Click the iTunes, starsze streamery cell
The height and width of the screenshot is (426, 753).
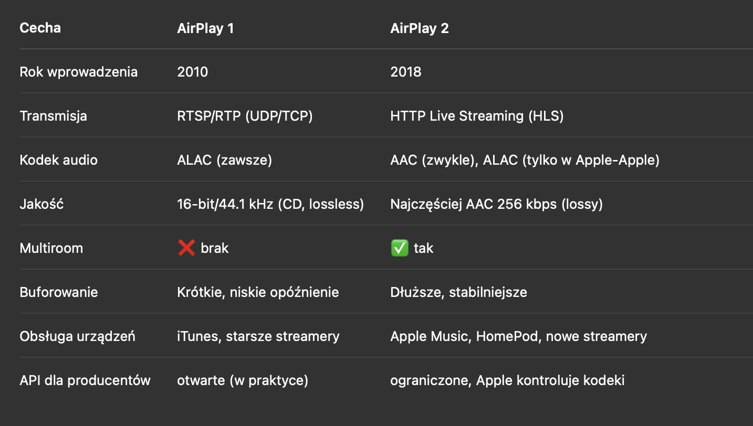click(258, 336)
